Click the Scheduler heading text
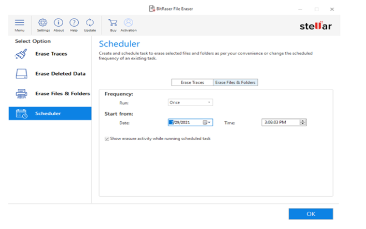 119,44
